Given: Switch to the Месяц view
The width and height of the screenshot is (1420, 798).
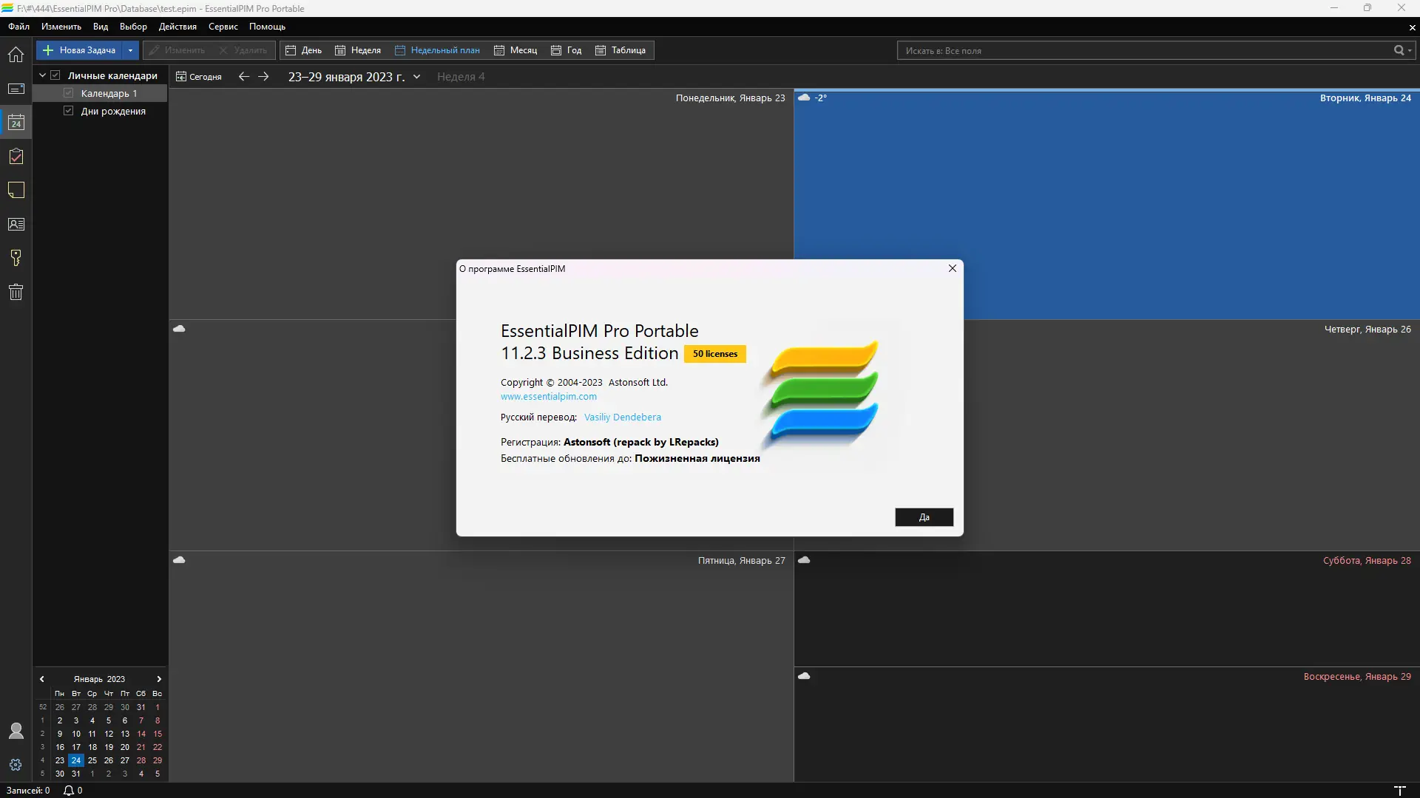Looking at the screenshot, I should [x=515, y=50].
